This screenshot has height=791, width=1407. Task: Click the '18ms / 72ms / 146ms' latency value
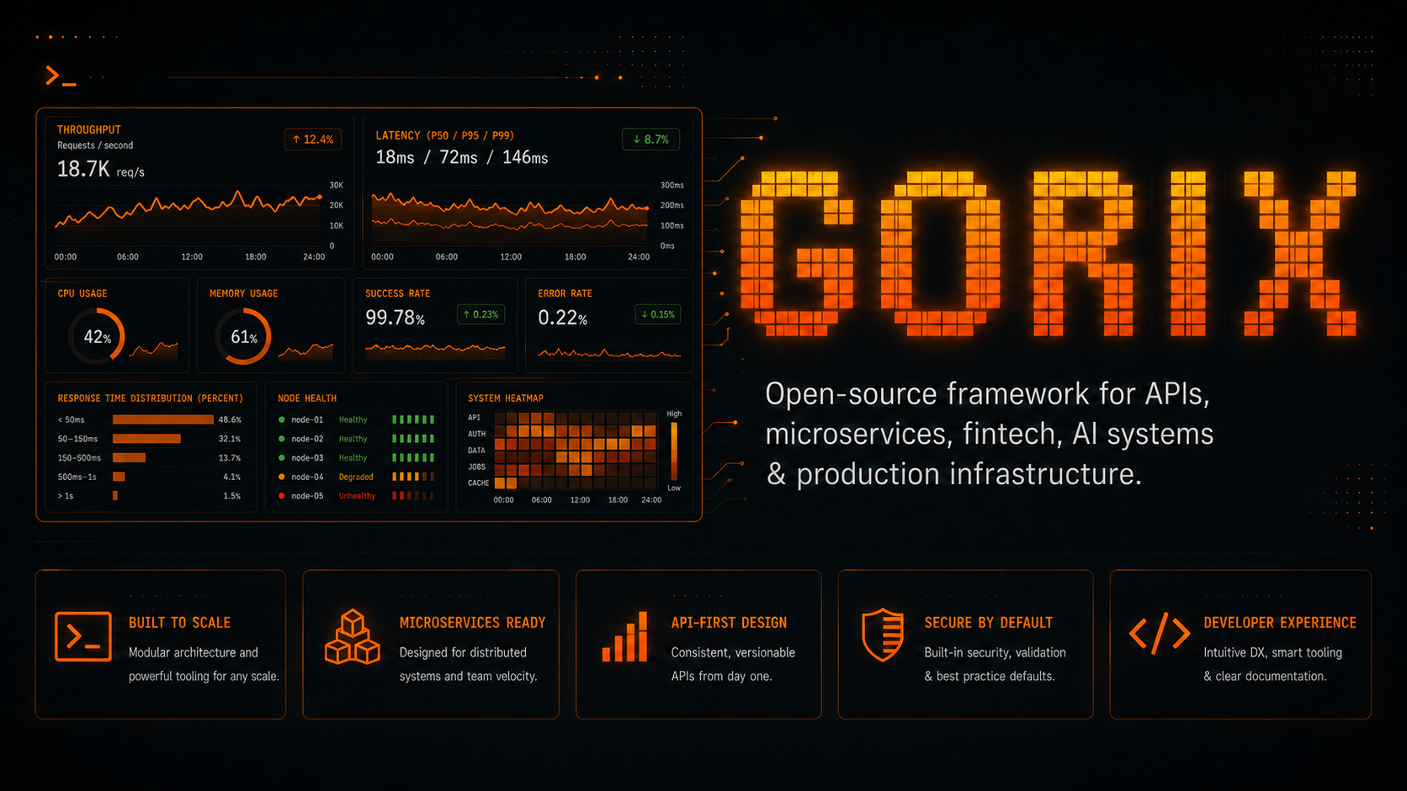(x=461, y=158)
